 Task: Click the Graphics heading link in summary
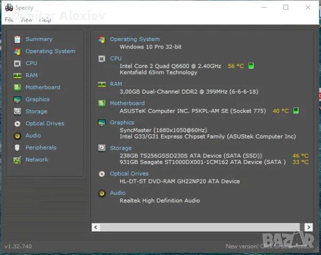point(122,123)
